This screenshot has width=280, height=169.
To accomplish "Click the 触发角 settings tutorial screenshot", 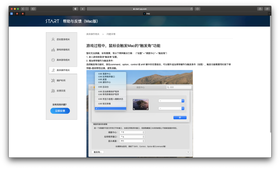I will click(x=139, y=114).
